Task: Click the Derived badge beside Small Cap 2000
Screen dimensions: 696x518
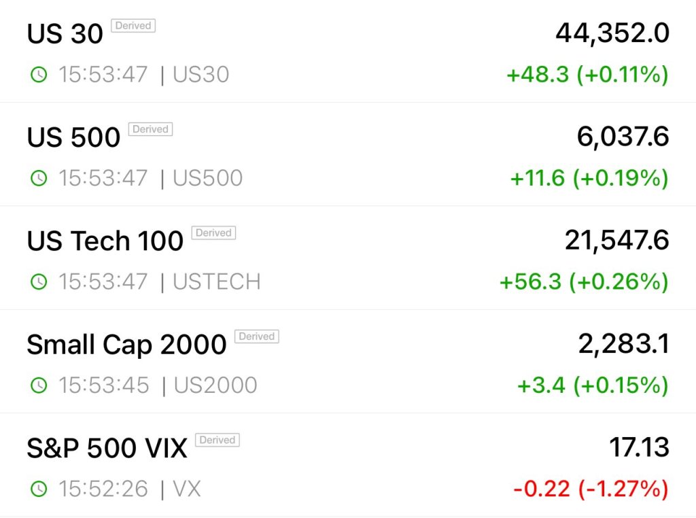Action: pyautogui.click(x=256, y=336)
